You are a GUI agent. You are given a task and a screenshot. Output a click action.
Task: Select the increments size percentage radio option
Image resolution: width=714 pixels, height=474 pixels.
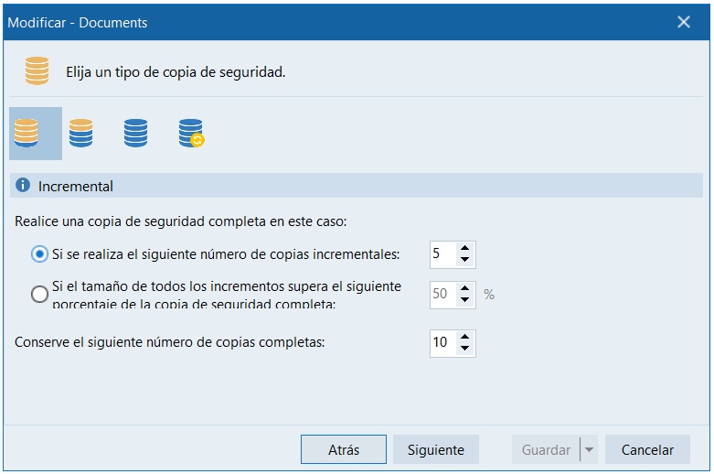(39, 294)
